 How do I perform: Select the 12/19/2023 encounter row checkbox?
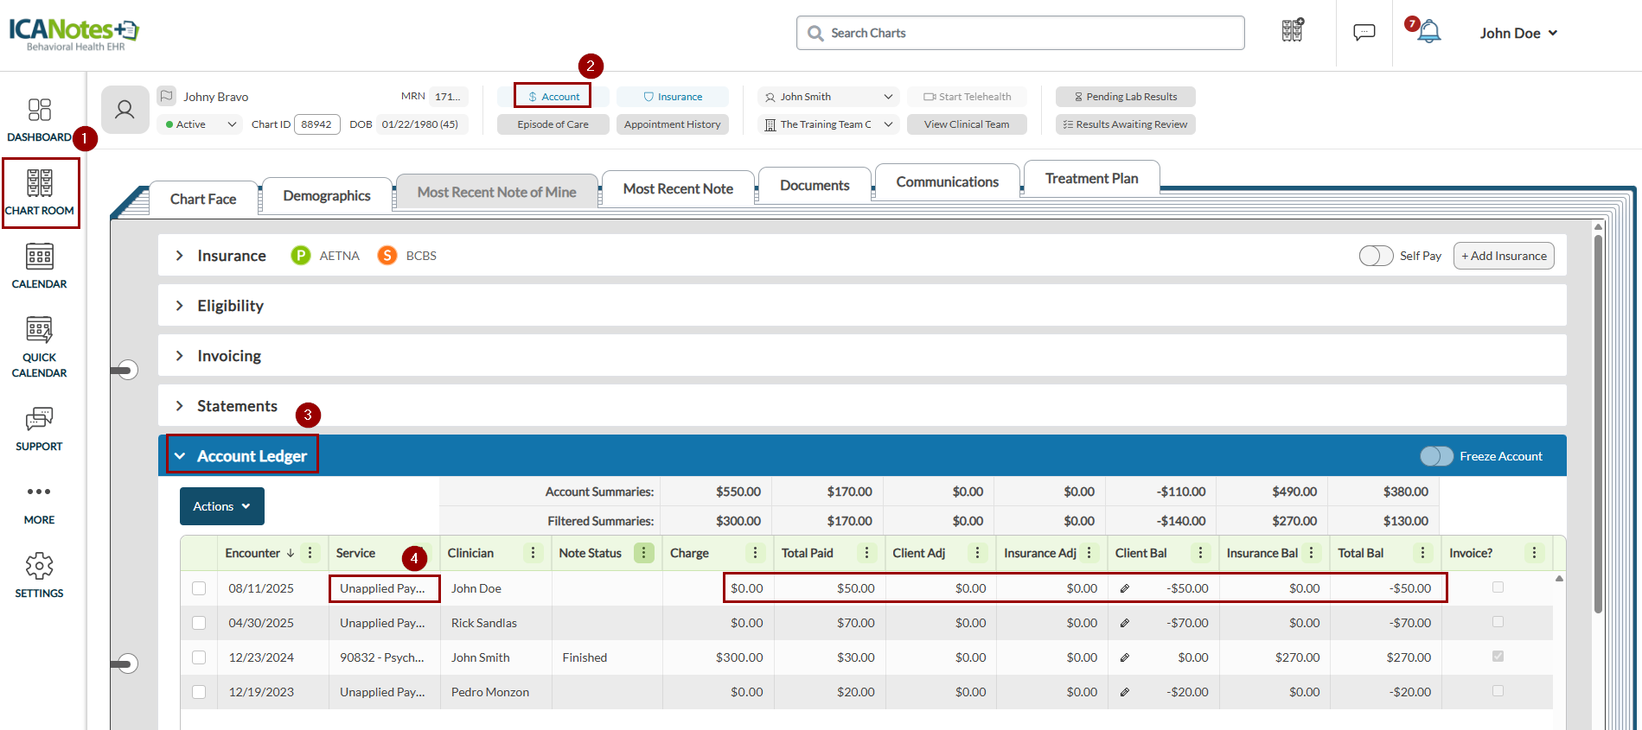click(x=199, y=692)
